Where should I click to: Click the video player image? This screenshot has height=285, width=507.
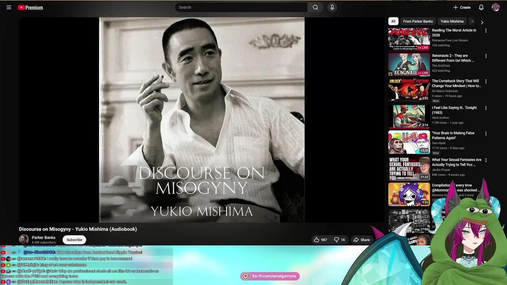pyautogui.click(x=202, y=120)
